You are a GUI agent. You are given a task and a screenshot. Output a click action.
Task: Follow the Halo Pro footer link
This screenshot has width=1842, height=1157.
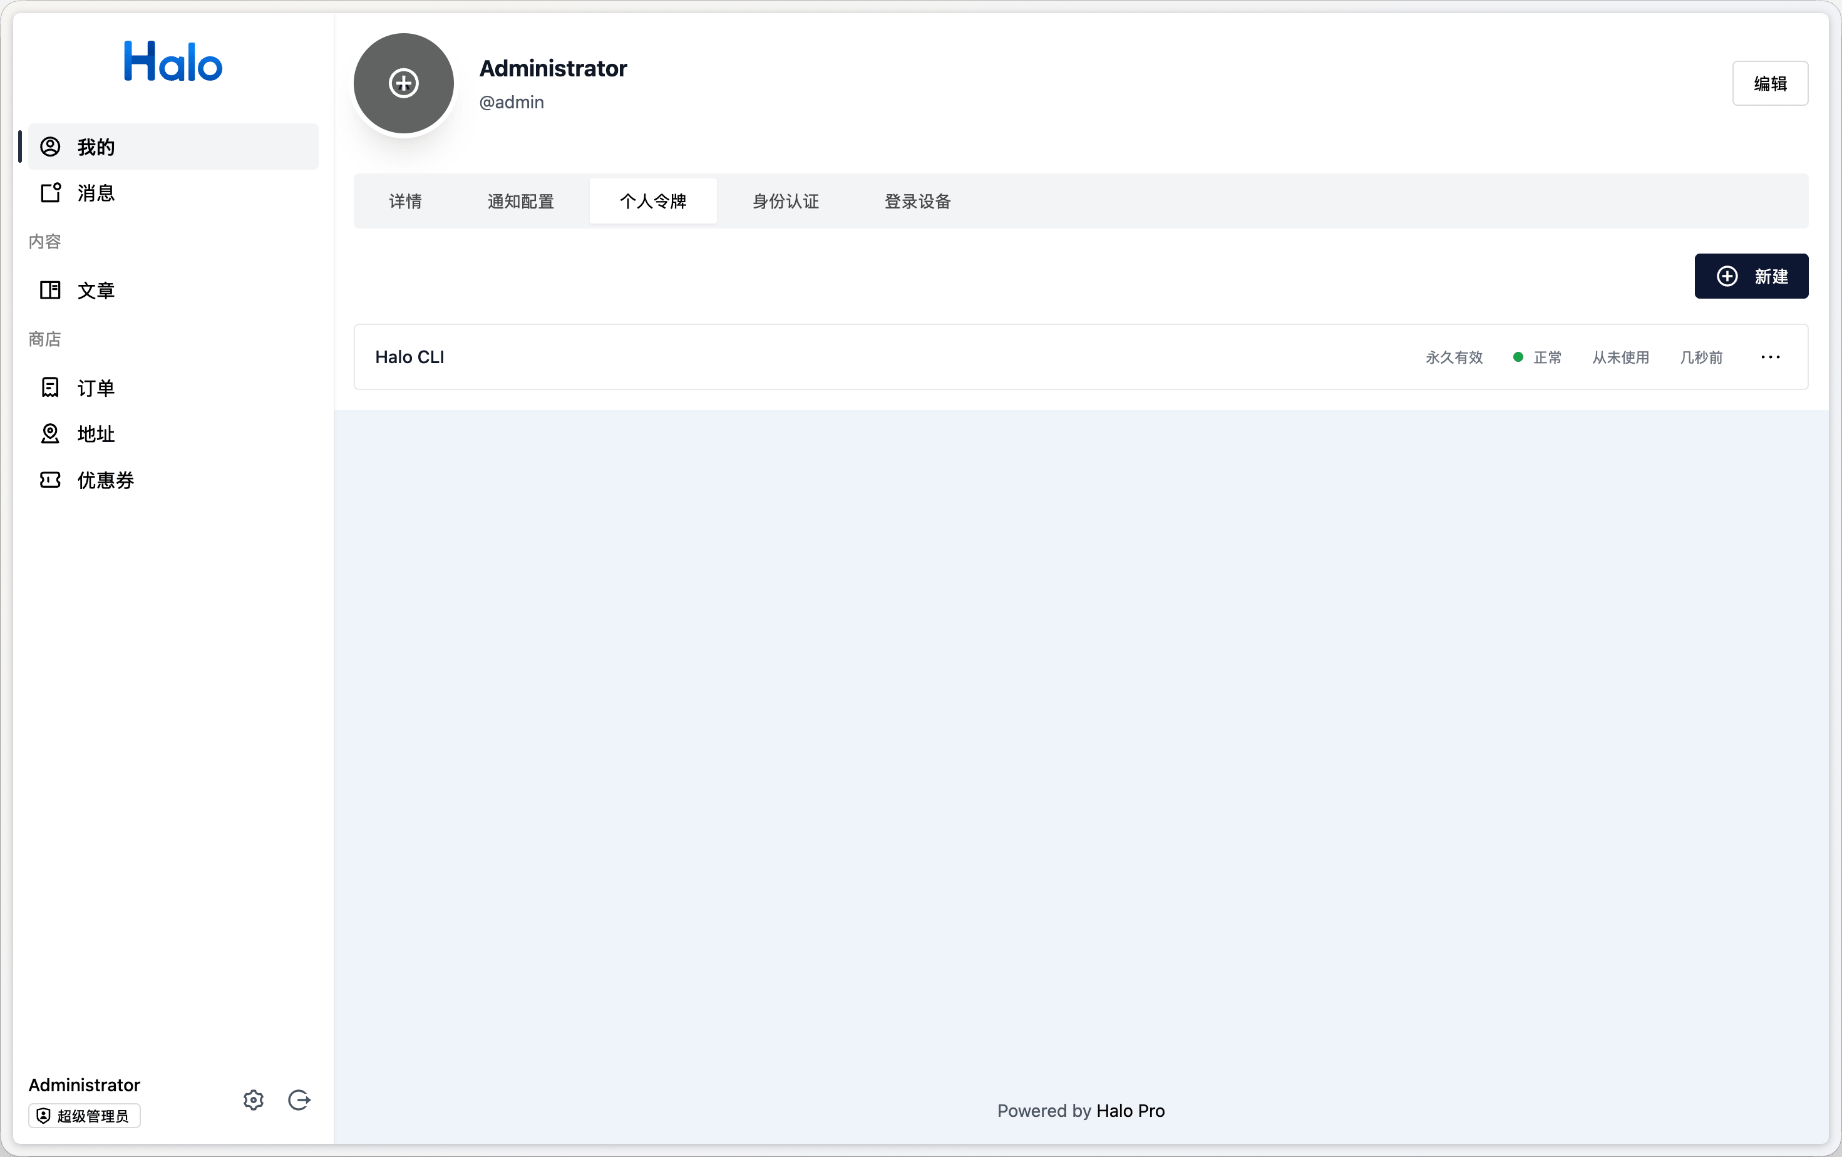[x=1130, y=1110]
